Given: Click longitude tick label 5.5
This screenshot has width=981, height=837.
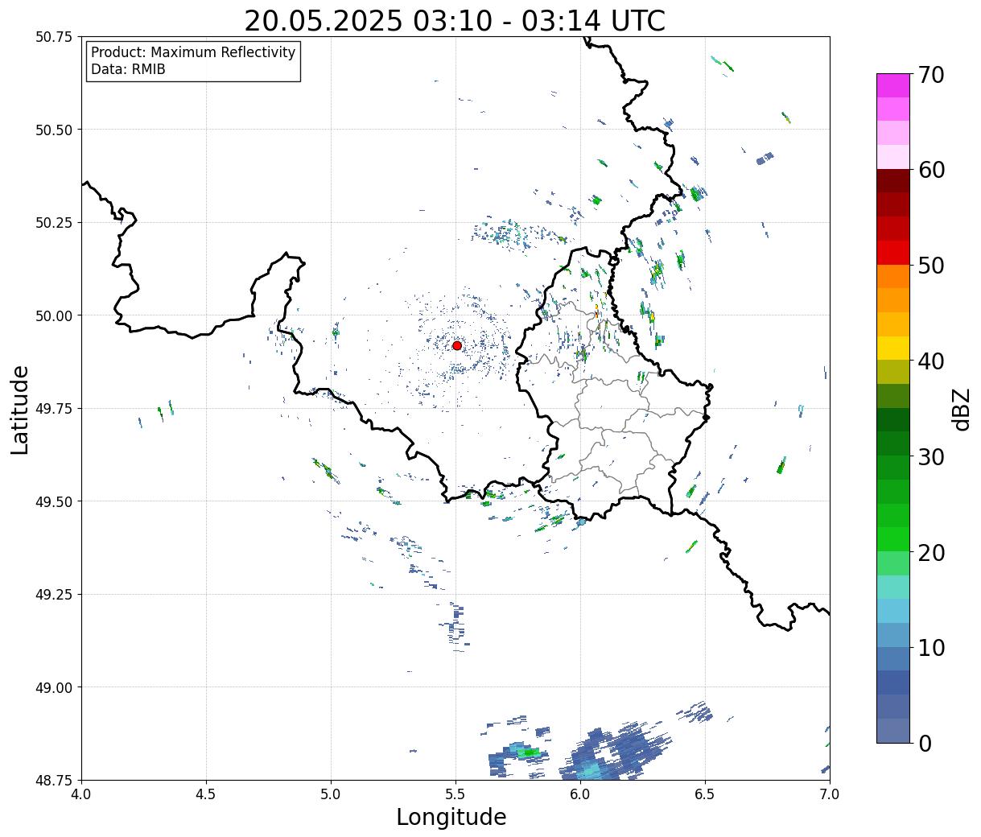Looking at the screenshot, I should click(455, 794).
